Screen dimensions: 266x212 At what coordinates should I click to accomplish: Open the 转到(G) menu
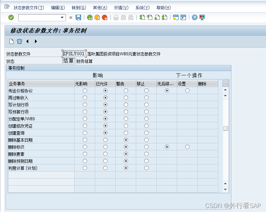[x=79, y=8]
